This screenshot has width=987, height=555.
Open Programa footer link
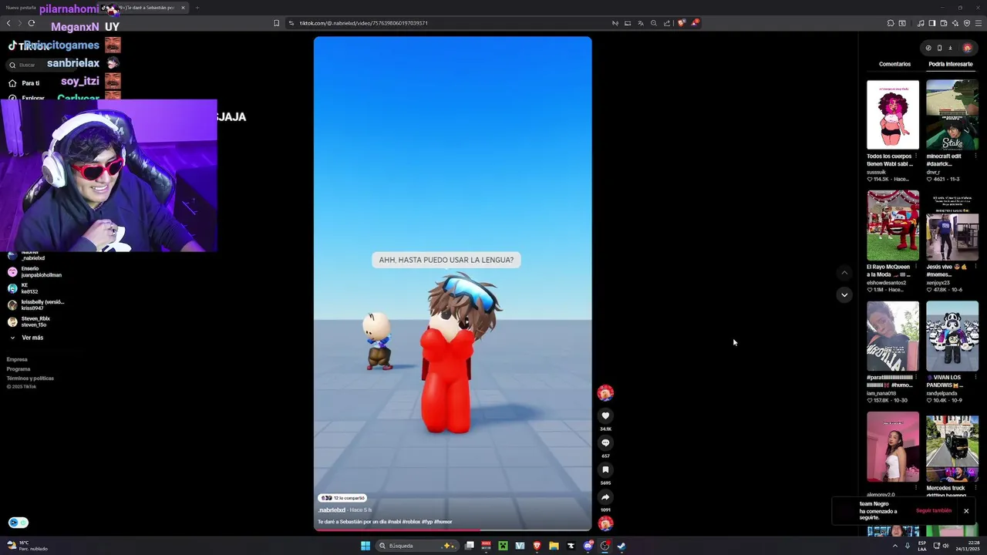(x=19, y=369)
